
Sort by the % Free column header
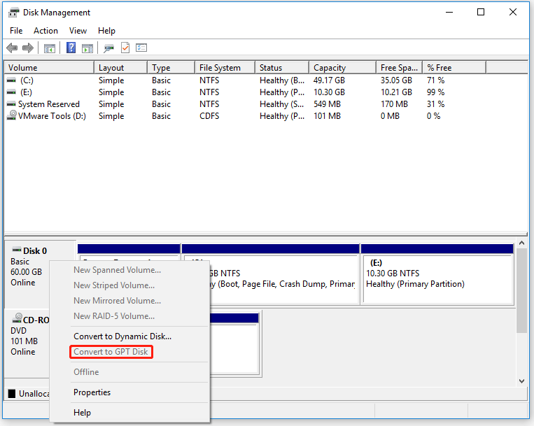[454, 67]
